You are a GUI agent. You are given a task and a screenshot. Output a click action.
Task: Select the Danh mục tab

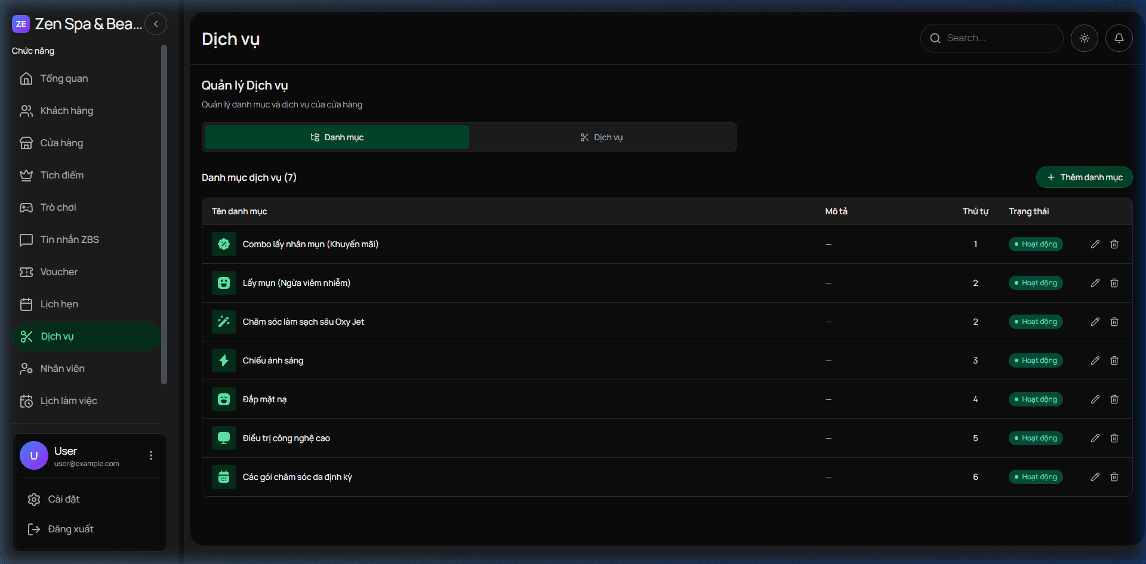(337, 137)
